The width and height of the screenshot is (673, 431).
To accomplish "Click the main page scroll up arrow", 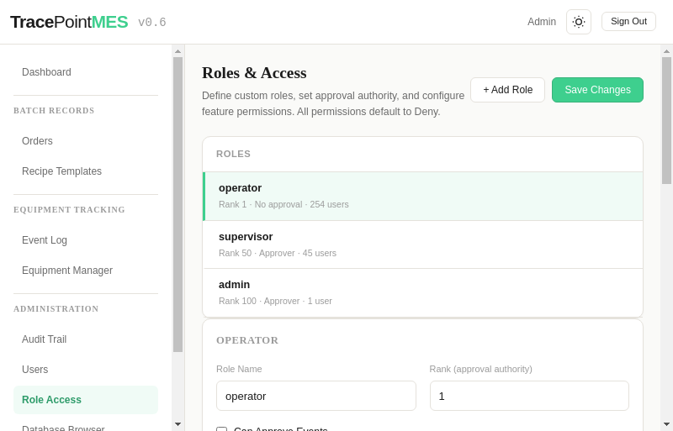I will tap(666, 51).
